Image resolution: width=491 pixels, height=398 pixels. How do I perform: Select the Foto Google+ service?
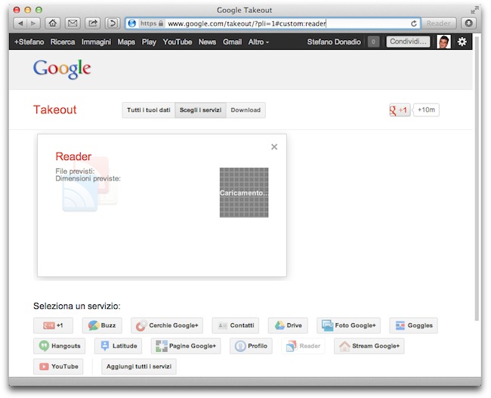(x=348, y=325)
